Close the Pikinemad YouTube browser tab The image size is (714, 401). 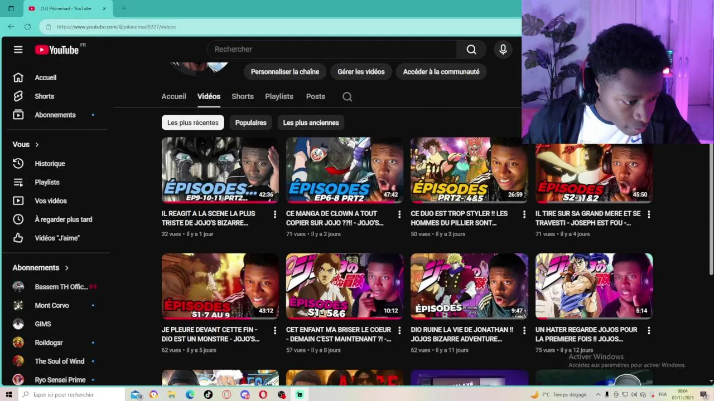[104, 8]
